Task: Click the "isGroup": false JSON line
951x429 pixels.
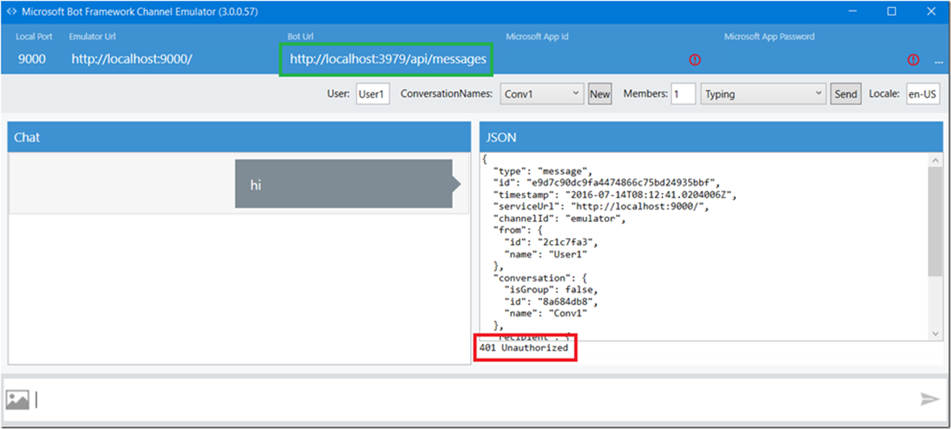Action: tap(551, 290)
